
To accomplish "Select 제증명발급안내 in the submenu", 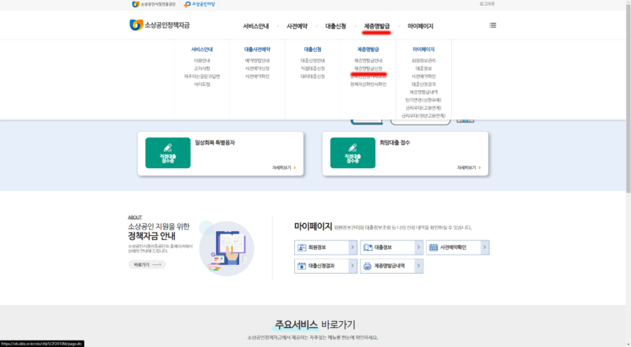I will [x=368, y=61].
